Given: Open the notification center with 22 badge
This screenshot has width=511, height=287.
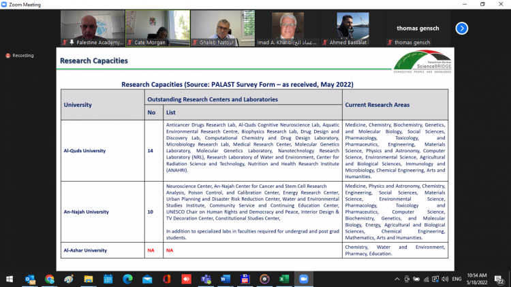Looking at the screenshot, I should click(x=499, y=280).
